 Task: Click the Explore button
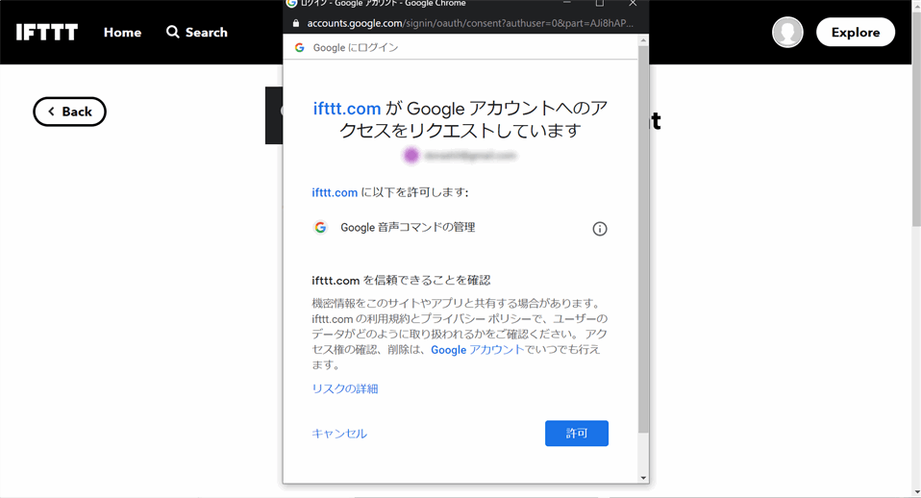coord(856,33)
